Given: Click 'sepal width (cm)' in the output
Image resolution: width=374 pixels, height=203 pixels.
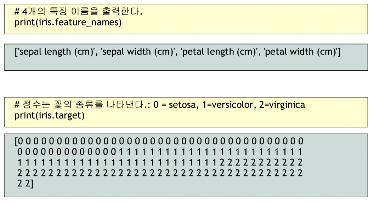Looking at the screenshot, I should click(138, 52).
